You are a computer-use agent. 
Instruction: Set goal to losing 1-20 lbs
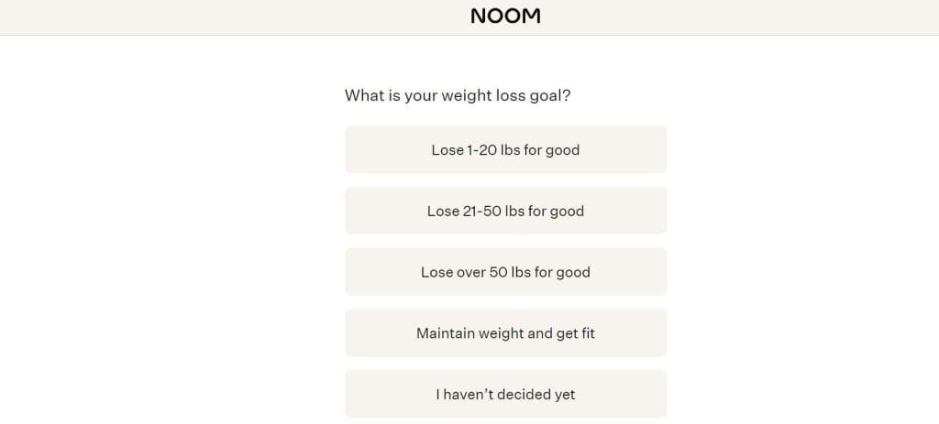point(505,149)
